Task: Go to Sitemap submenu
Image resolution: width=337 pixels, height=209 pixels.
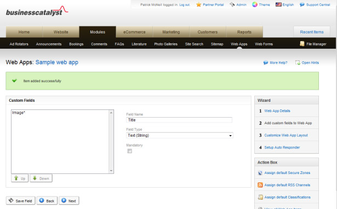Action: click(x=217, y=44)
